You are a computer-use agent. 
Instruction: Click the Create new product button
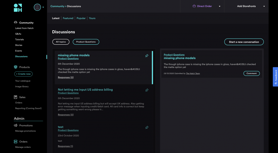pyautogui.click(x=23, y=74)
